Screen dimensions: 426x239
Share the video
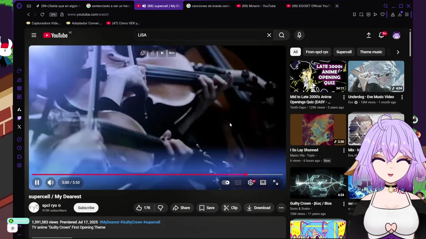[181, 208]
